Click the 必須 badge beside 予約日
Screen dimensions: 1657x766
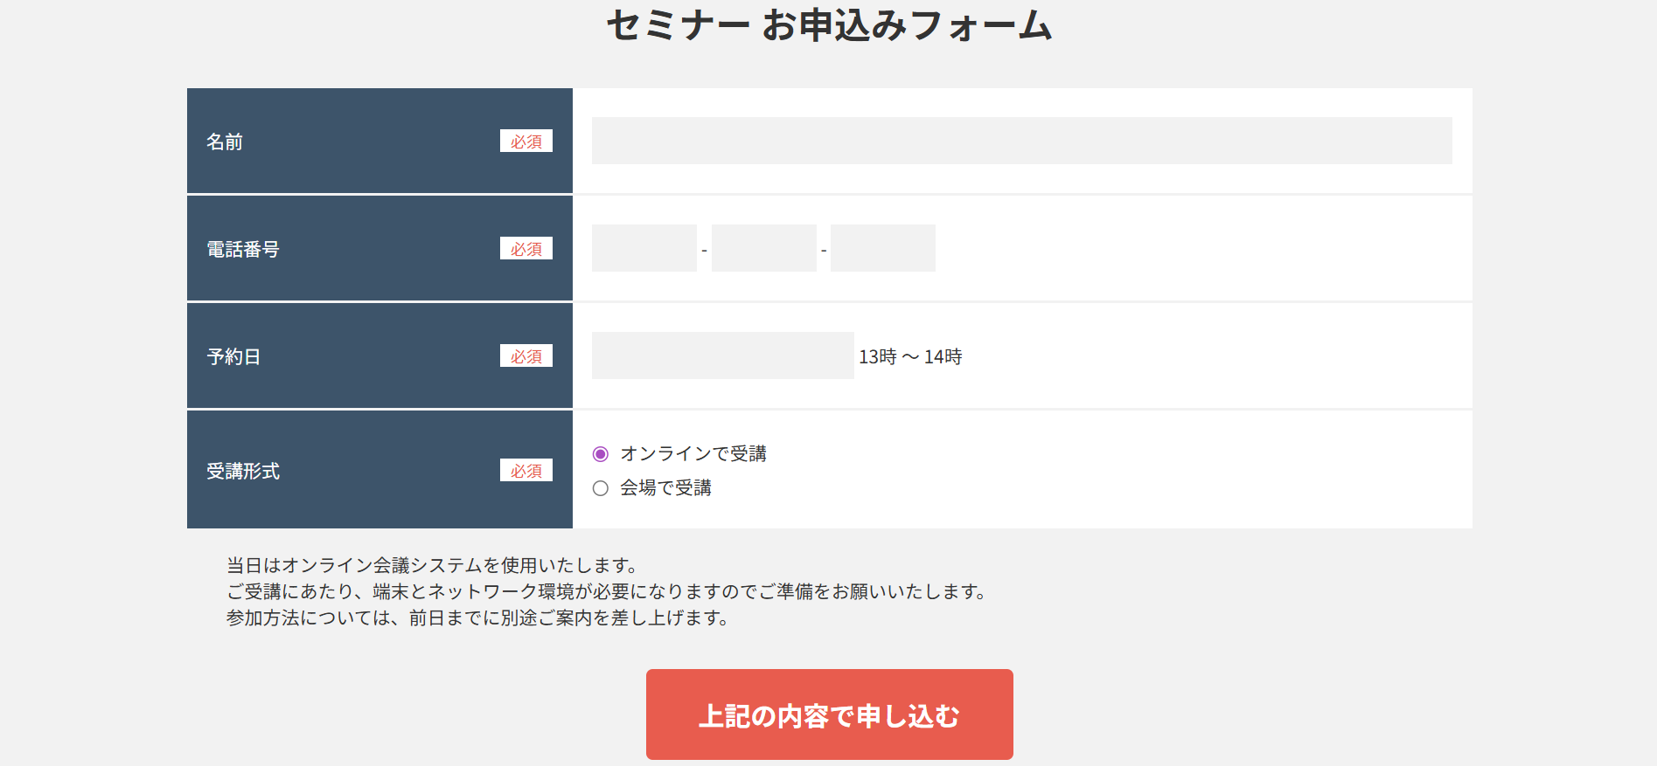pyautogui.click(x=526, y=356)
